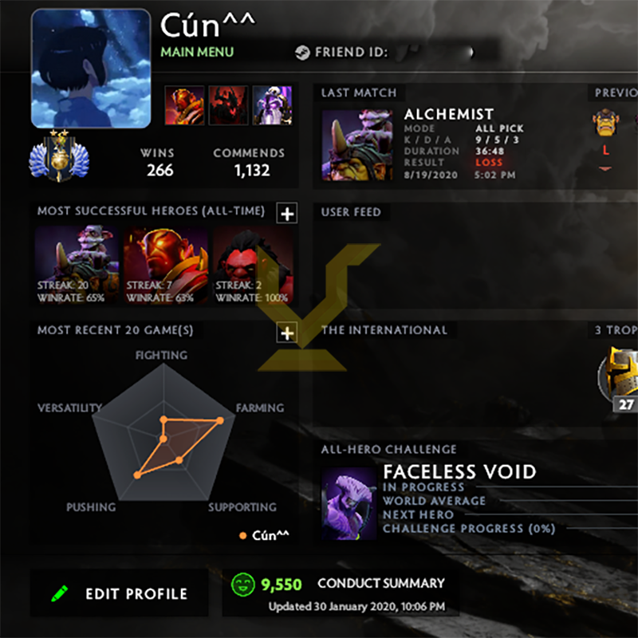638x638 pixels.
Task: Select Axe hero card with 100% winrate
Action: tap(254, 265)
